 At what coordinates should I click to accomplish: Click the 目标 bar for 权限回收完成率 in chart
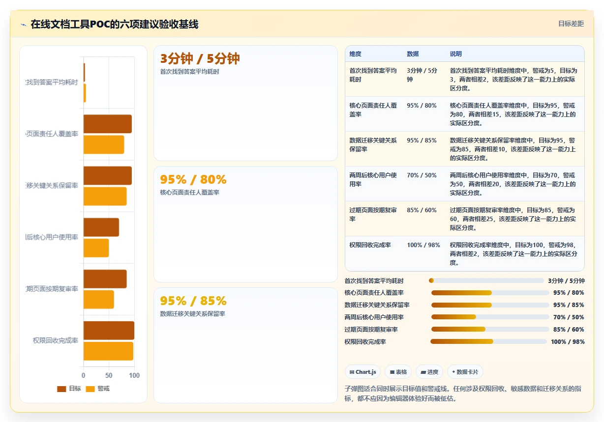pos(109,331)
